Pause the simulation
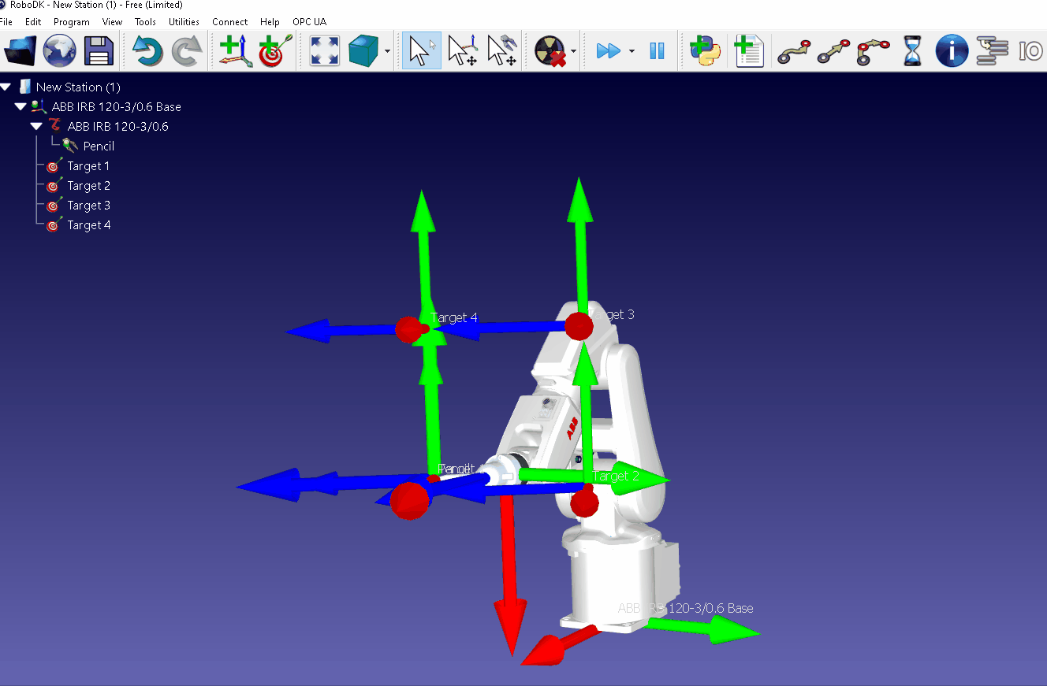This screenshot has width=1047, height=686. click(657, 51)
